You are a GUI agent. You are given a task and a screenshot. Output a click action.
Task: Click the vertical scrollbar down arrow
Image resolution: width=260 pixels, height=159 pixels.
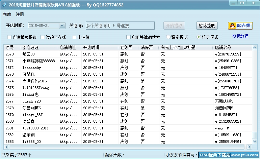[x=255, y=141]
